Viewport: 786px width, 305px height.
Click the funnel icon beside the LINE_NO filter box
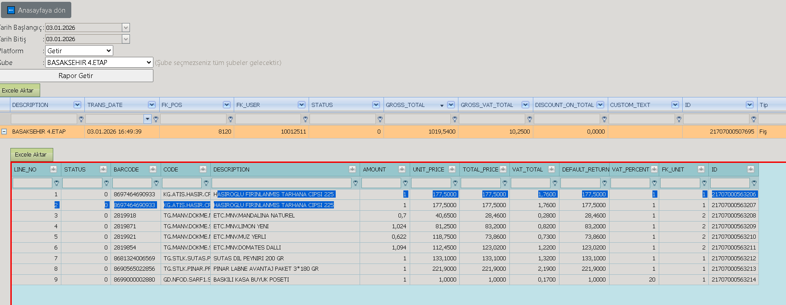click(57, 183)
